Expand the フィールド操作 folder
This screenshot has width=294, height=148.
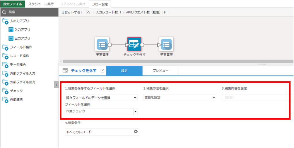17,47
